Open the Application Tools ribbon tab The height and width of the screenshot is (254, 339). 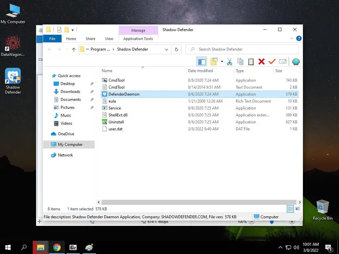tap(138, 39)
